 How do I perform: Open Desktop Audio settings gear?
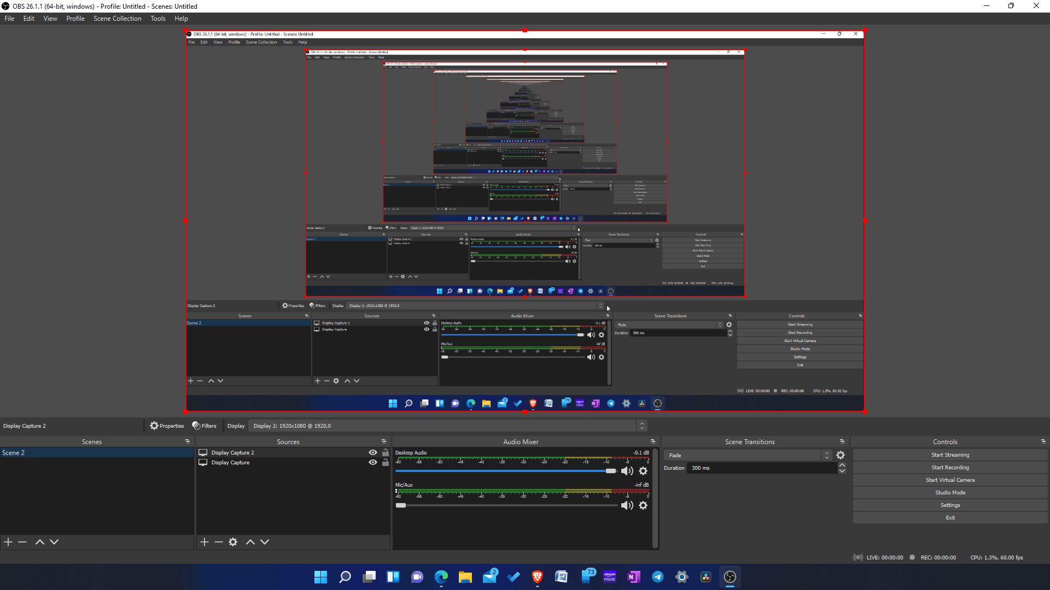[x=643, y=471]
